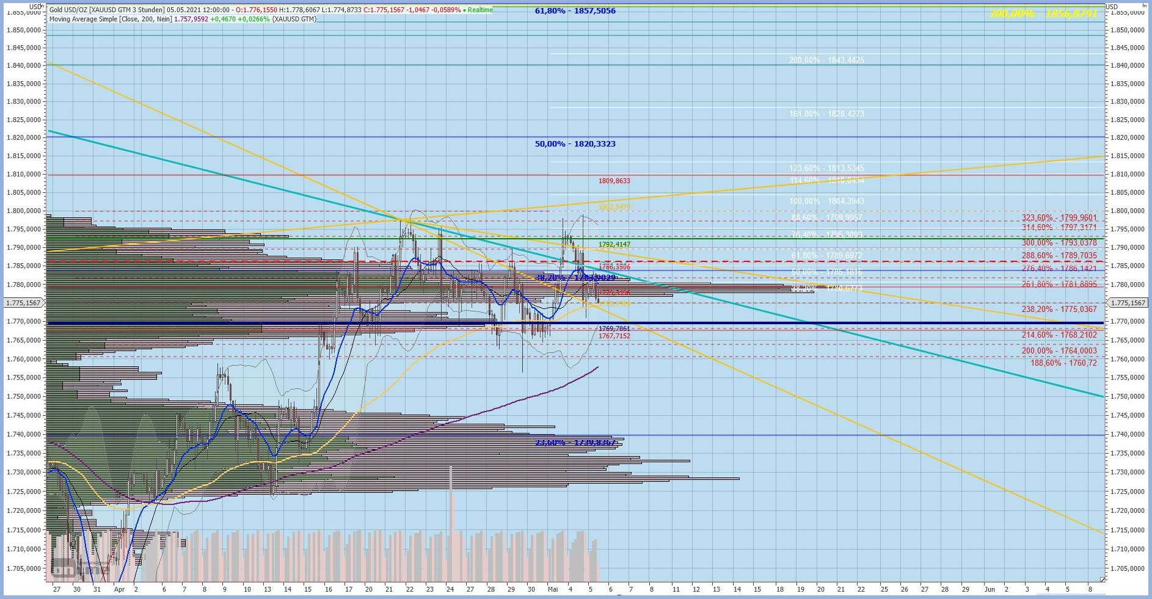Select the 161,80% - 1828,4273 extension label
This screenshot has width=1152, height=599.
(826, 114)
